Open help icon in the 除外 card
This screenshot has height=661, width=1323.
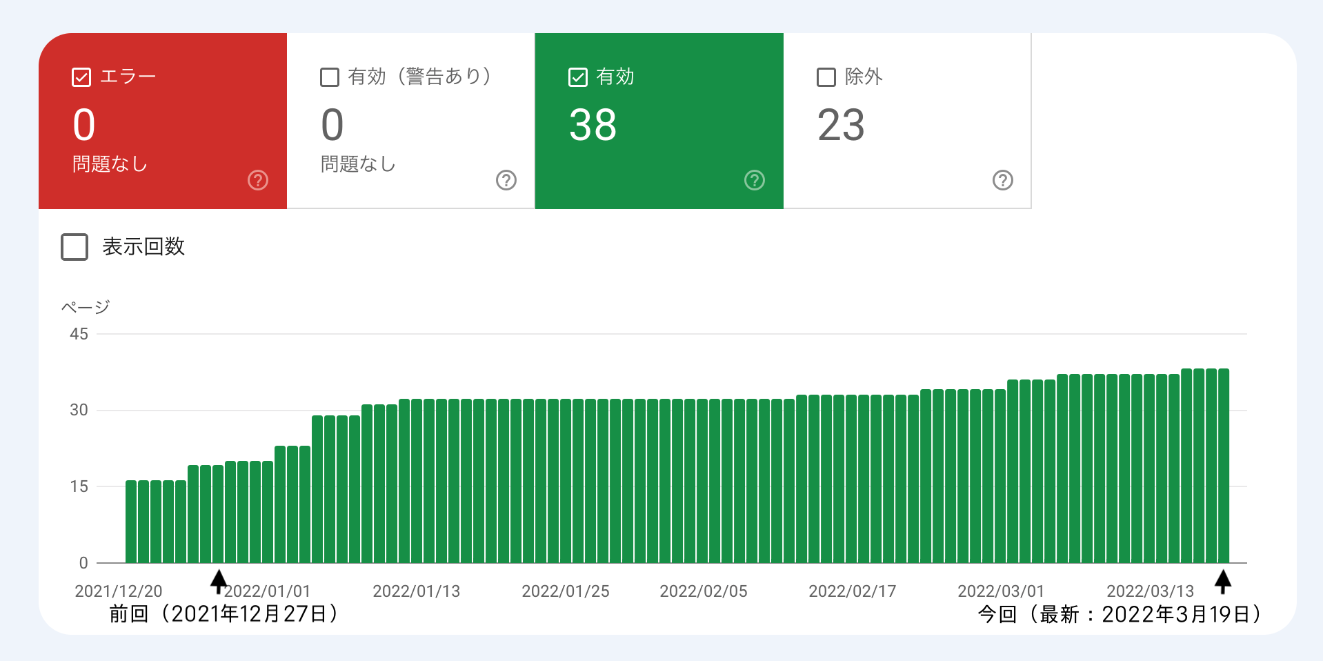[x=1003, y=180]
